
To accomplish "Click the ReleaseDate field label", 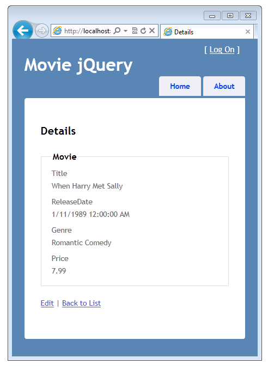I will click(72, 202).
